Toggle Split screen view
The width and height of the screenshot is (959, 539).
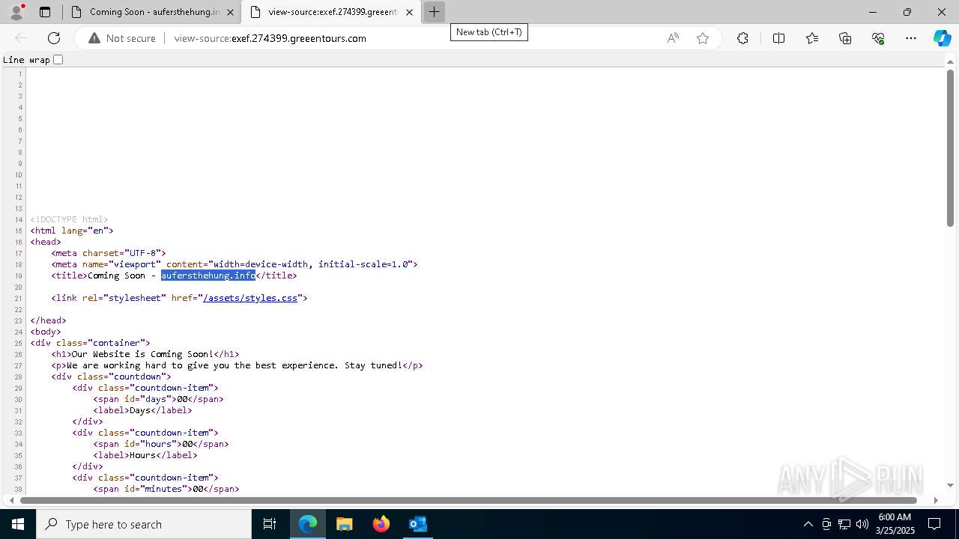pos(778,38)
